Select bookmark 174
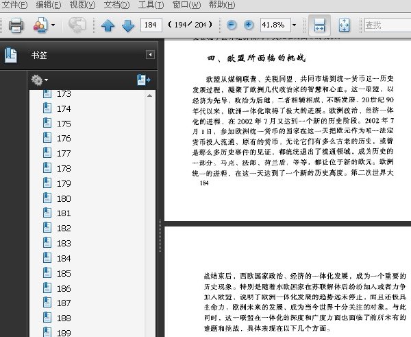The image size is (411, 337). [57, 108]
